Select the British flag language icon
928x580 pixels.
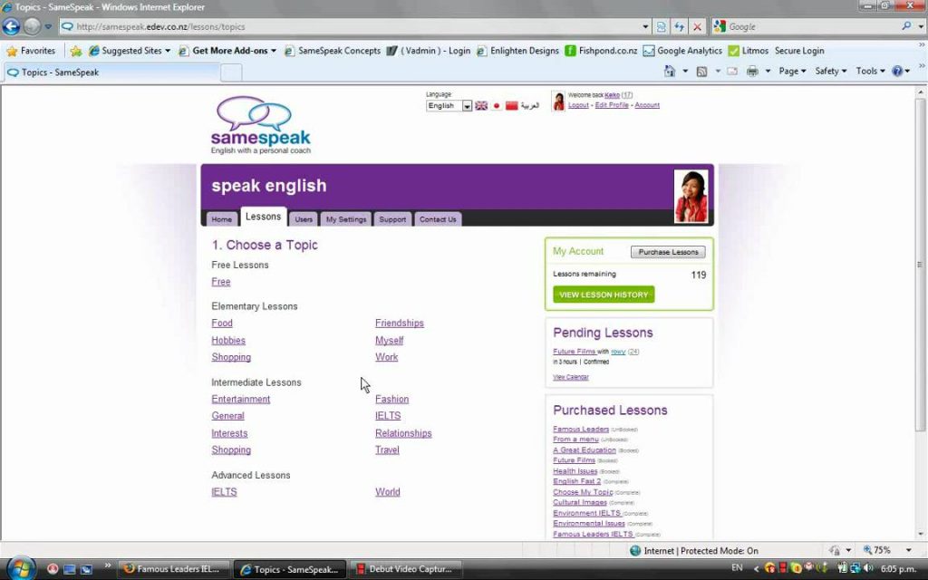click(x=481, y=105)
